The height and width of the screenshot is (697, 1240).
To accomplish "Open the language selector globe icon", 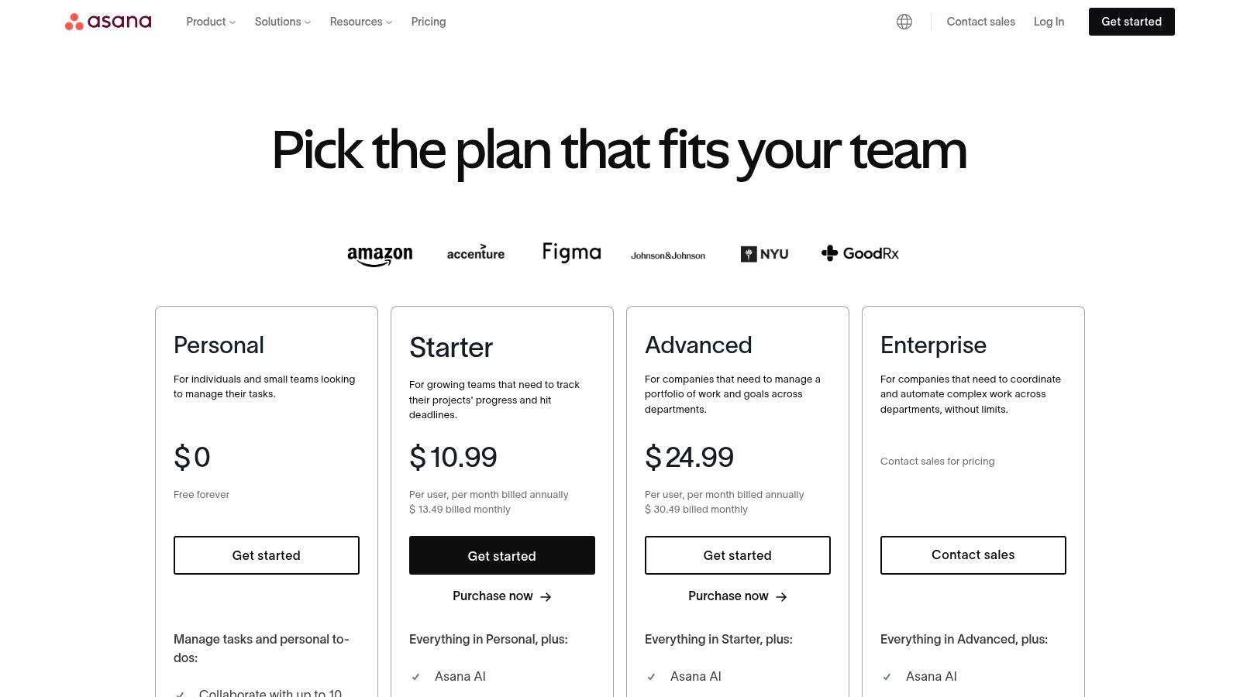I will (904, 21).
